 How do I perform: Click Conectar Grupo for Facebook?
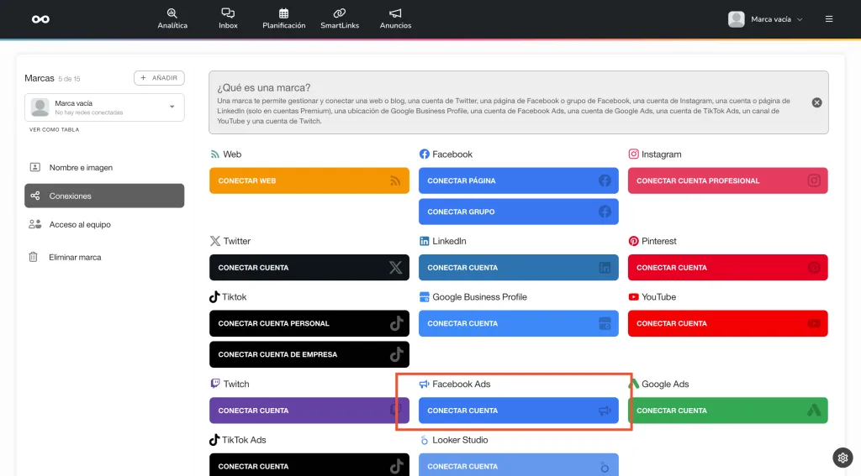pos(518,212)
